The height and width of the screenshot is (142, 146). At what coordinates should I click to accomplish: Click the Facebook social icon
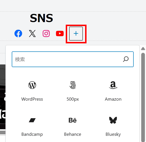18,33
